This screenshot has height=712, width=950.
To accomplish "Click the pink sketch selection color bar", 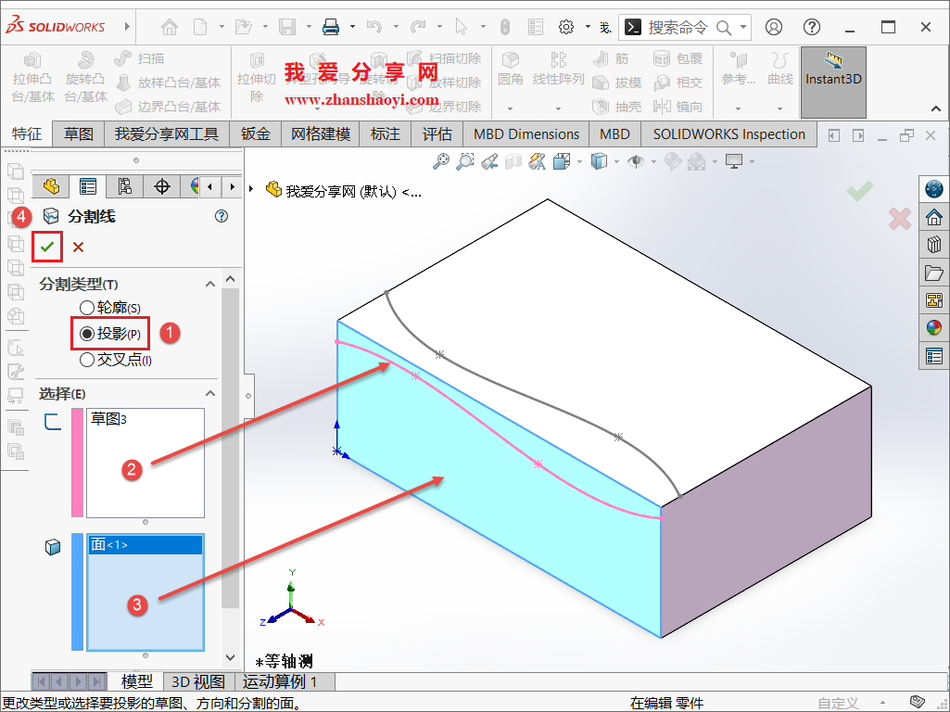I will click(x=77, y=463).
